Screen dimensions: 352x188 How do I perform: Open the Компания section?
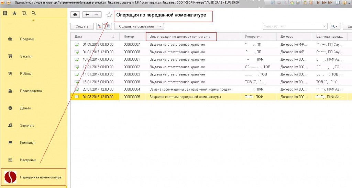click(27, 143)
